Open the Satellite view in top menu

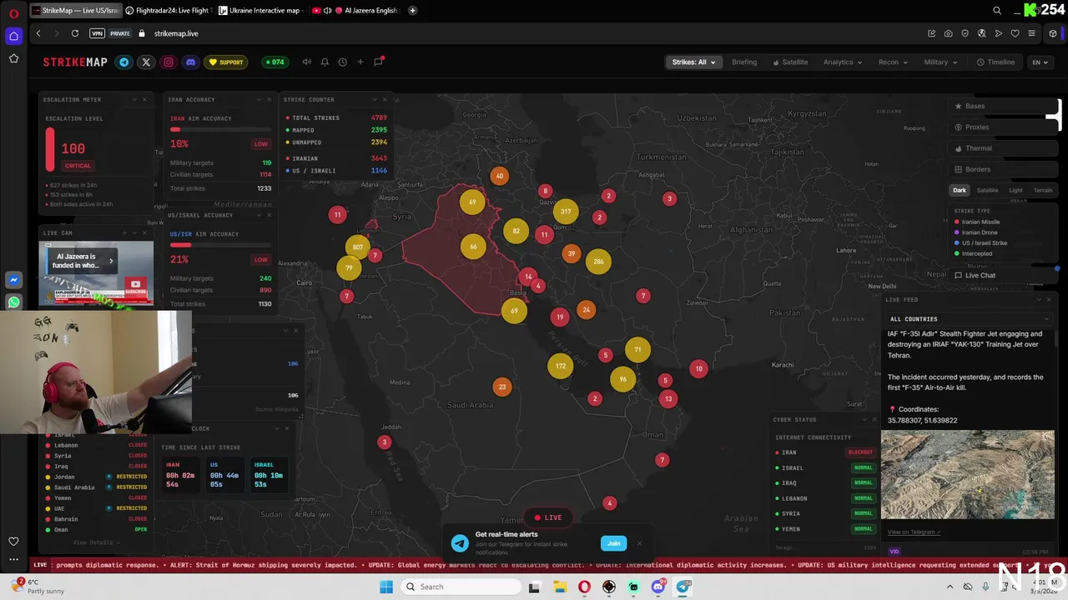[790, 62]
